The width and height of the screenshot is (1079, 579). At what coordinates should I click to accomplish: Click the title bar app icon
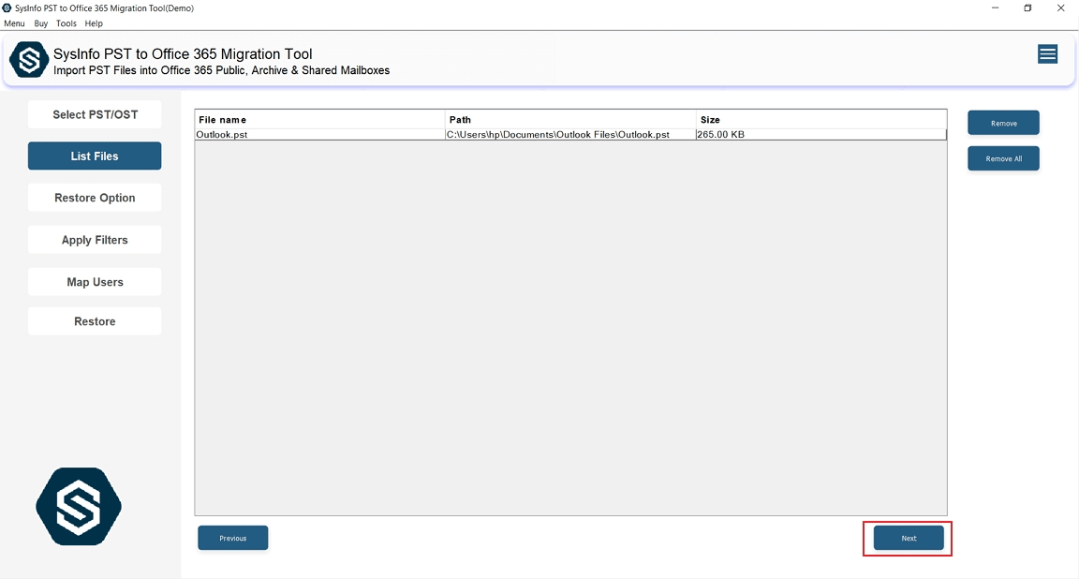point(7,8)
